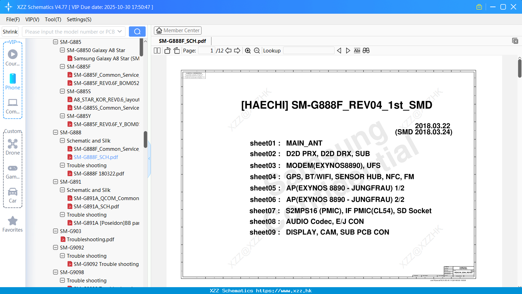Open SM-G888F 180322.pdf file
This screenshot has width=522, height=294.
pyautogui.click(x=99, y=173)
